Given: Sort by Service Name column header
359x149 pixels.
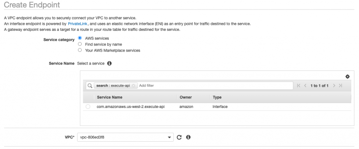Looking at the screenshot, I should (x=110, y=97).
